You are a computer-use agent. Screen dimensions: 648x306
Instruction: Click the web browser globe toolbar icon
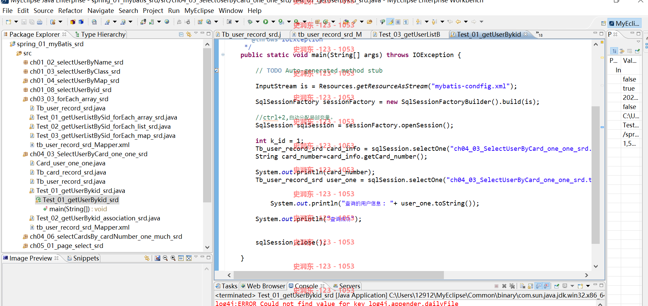(167, 22)
